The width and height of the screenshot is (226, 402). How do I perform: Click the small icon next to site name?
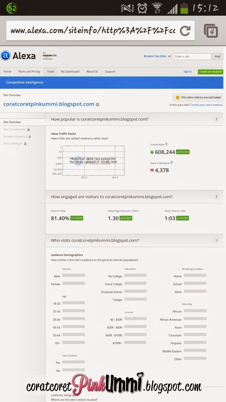[x=97, y=105]
